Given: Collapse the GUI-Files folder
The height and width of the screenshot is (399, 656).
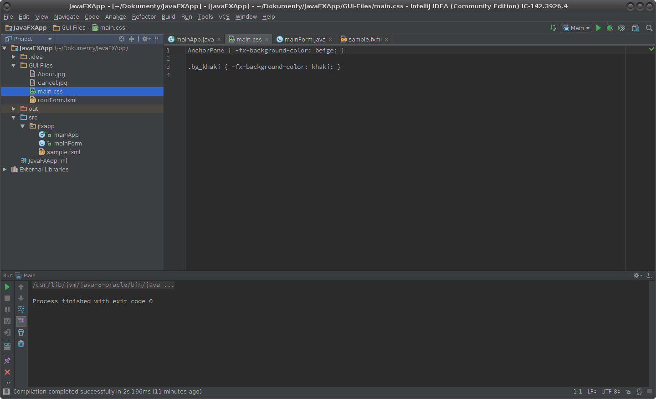Looking at the screenshot, I should coord(14,66).
